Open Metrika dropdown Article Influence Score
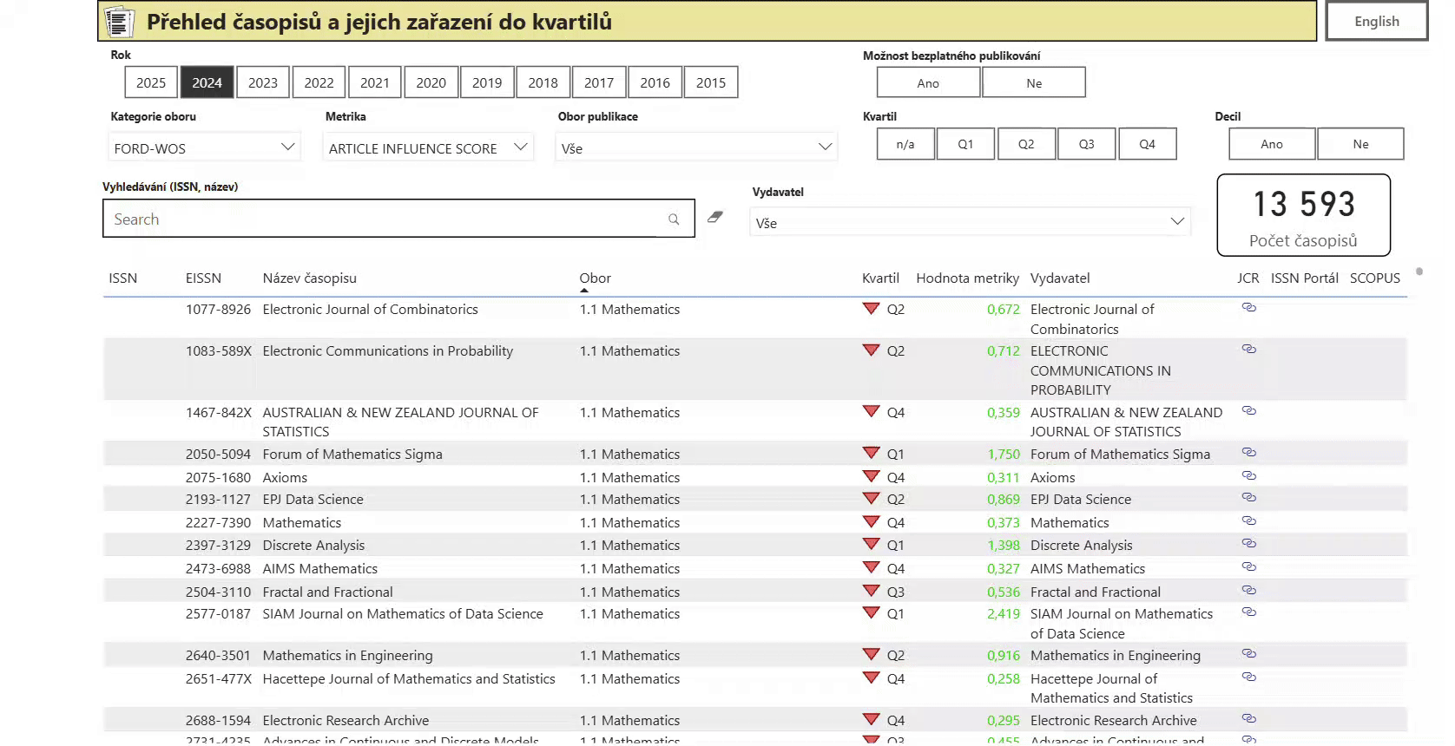 point(427,147)
